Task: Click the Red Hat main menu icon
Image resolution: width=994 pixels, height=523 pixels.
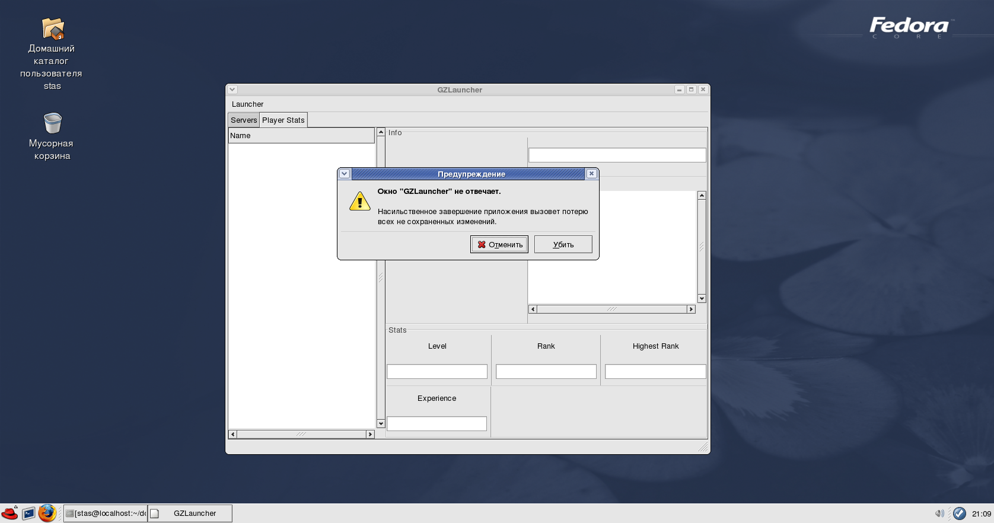Action: pos(9,514)
